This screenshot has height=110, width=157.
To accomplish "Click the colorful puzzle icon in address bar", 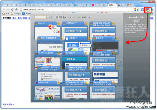I will 135,10.
